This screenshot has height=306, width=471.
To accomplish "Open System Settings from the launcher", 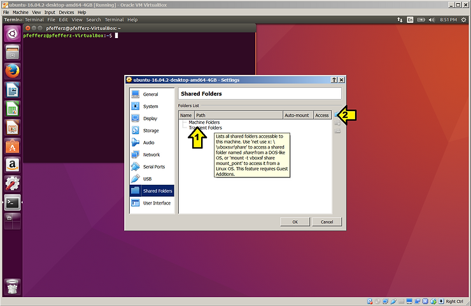I will click(x=12, y=184).
